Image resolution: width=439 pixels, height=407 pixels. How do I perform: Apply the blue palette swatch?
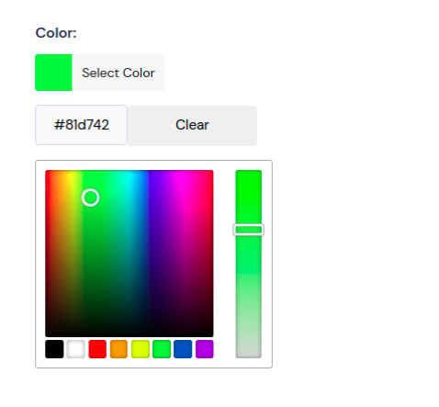183,349
